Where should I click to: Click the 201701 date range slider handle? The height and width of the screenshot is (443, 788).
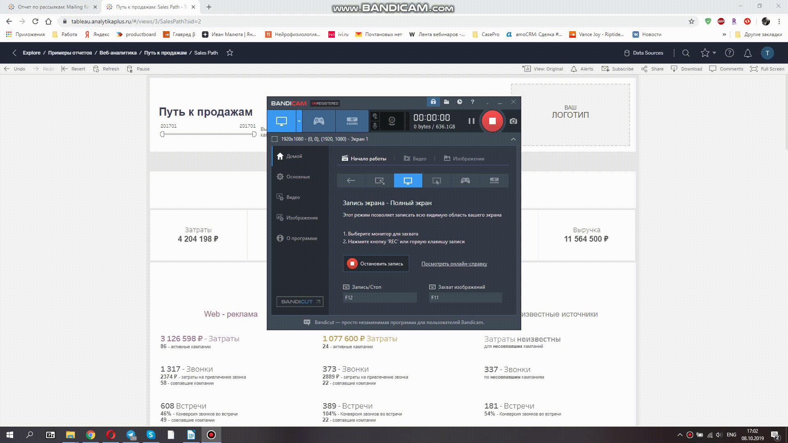pyautogui.click(x=163, y=133)
